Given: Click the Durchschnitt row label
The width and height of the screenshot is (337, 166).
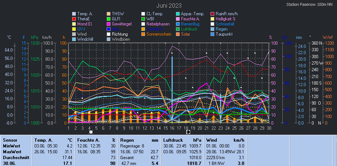Looking at the screenshot, I should click(16, 158).
